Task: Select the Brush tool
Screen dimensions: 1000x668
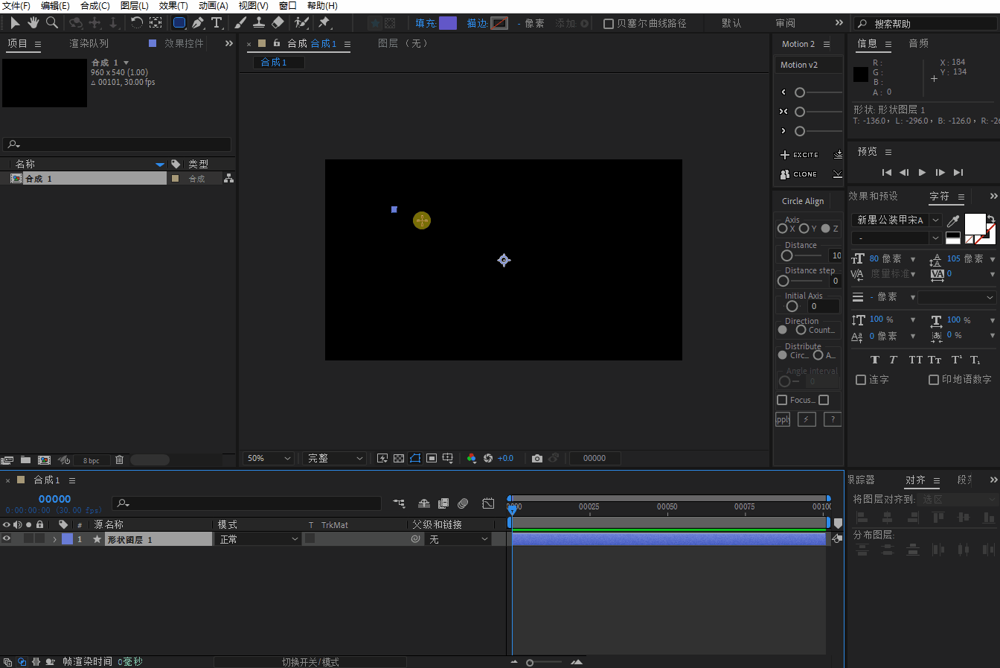Action: [x=241, y=23]
